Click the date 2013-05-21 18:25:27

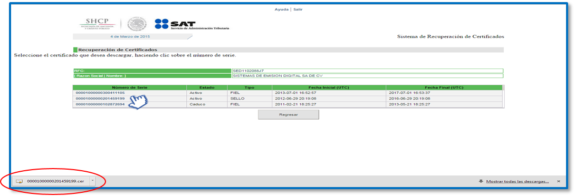409,104
